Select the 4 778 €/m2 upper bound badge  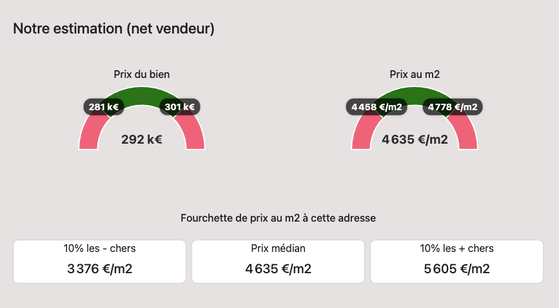pos(453,107)
